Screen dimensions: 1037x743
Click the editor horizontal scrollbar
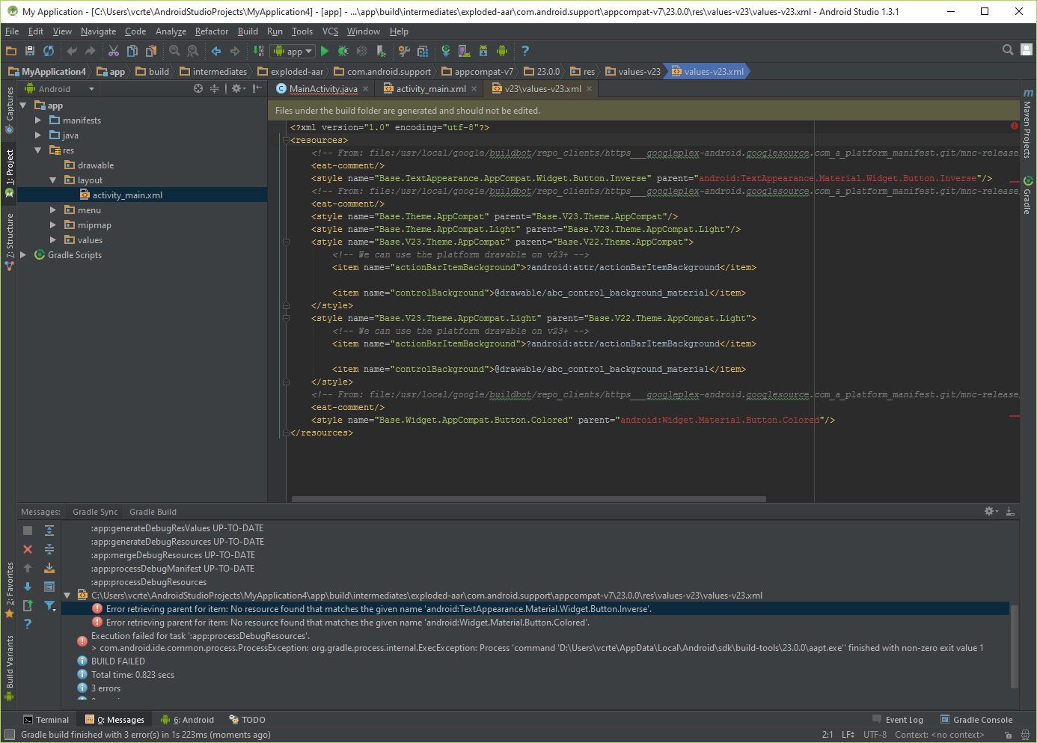click(x=528, y=499)
